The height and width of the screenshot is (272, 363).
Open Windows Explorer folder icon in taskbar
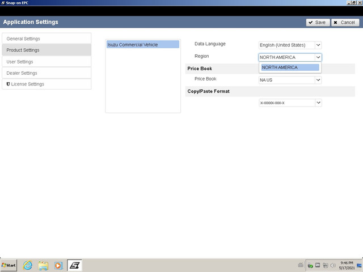pos(43,265)
